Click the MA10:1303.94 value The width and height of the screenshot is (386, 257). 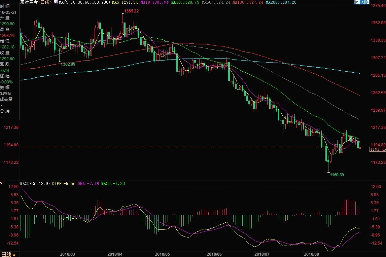click(x=154, y=2)
